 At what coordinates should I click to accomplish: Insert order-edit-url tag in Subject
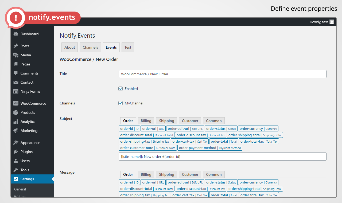[185, 129]
